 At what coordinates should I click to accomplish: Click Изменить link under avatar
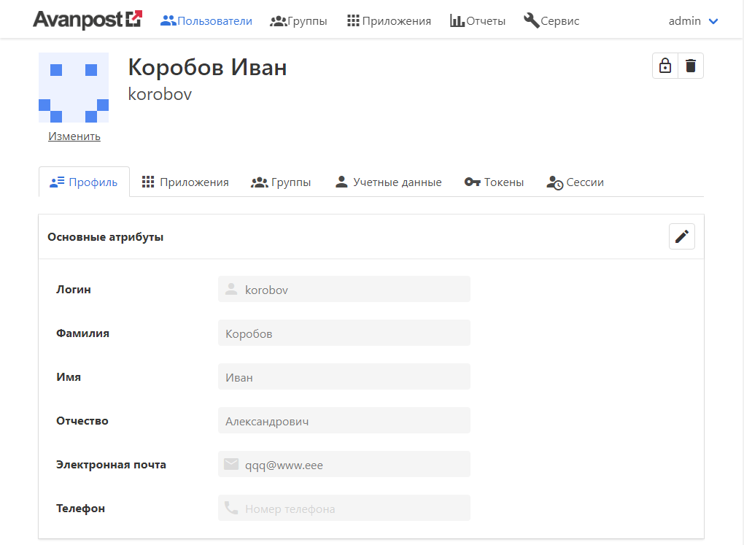tap(74, 136)
